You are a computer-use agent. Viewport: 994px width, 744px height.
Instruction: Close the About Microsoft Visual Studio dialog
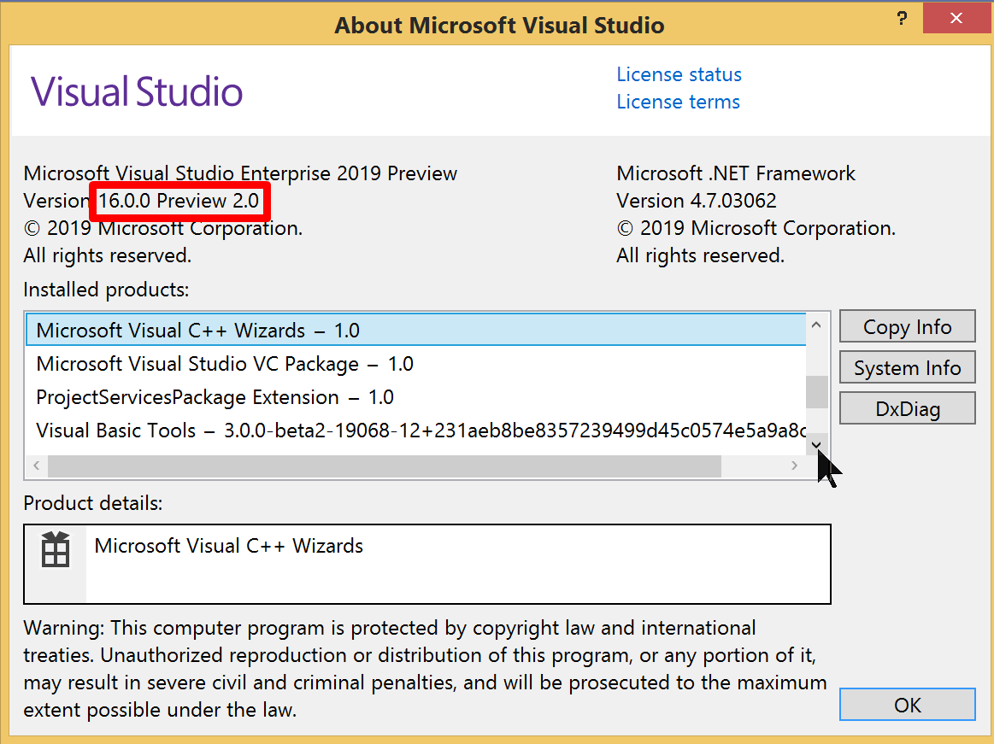(x=956, y=18)
